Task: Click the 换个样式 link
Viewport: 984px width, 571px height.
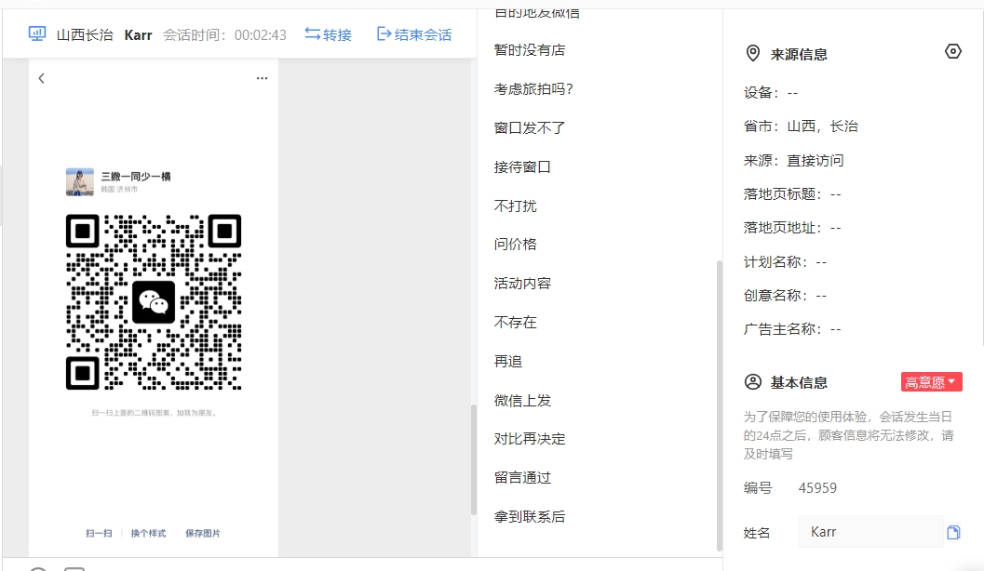Action: coord(149,534)
